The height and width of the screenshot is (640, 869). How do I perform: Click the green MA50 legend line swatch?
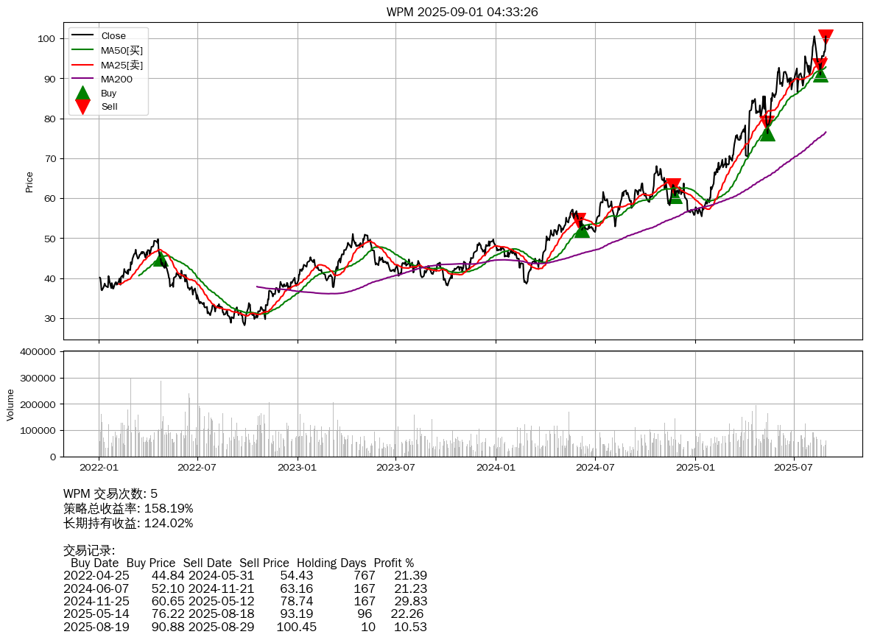(x=82, y=50)
